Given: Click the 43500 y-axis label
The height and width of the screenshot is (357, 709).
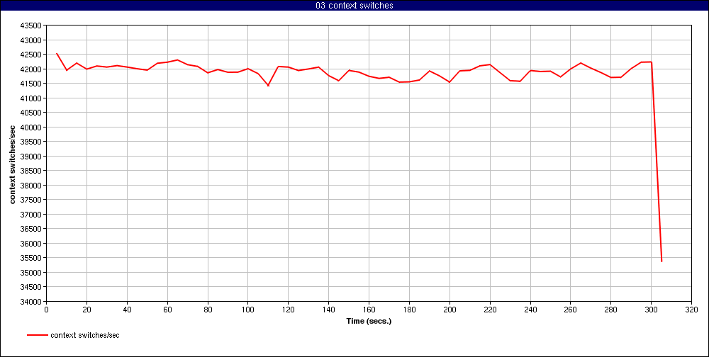Looking at the screenshot, I should pyautogui.click(x=32, y=25).
